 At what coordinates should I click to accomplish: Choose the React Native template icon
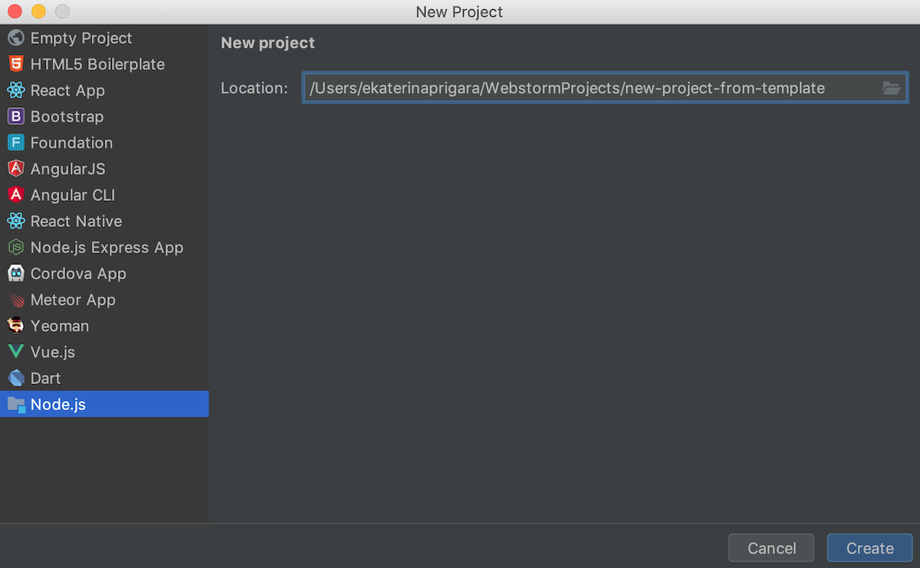coord(76,221)
